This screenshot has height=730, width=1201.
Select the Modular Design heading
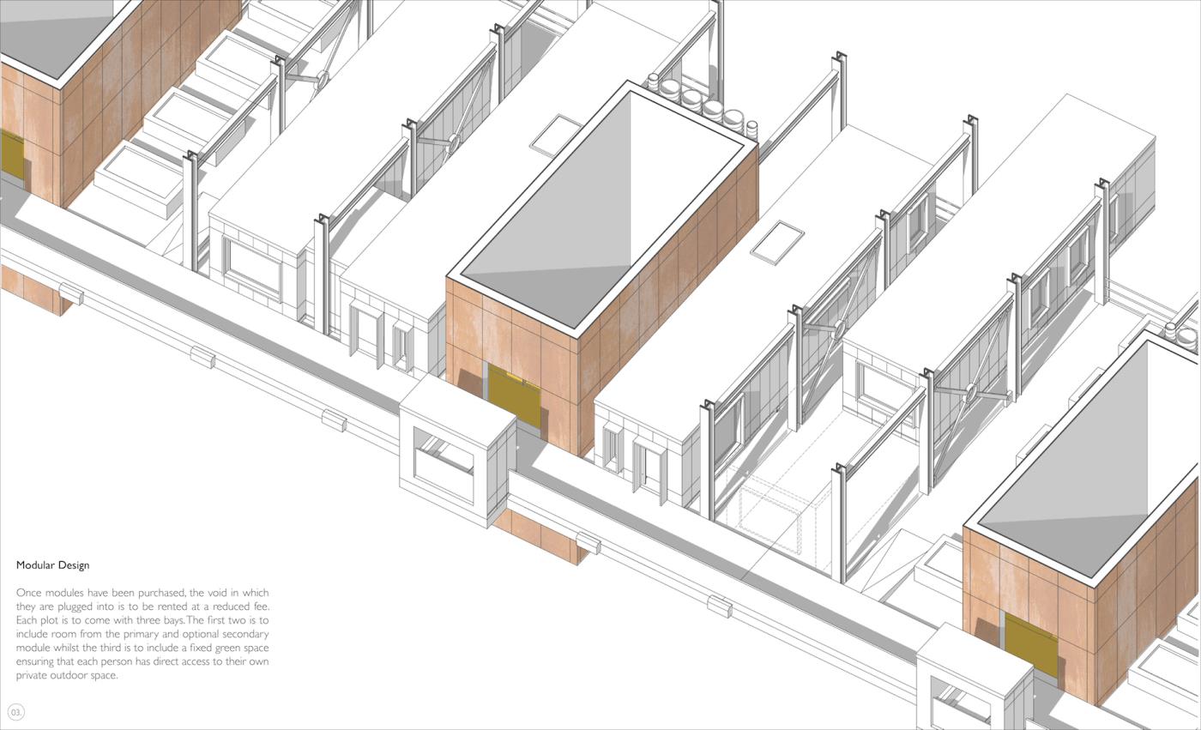point(52,565)
